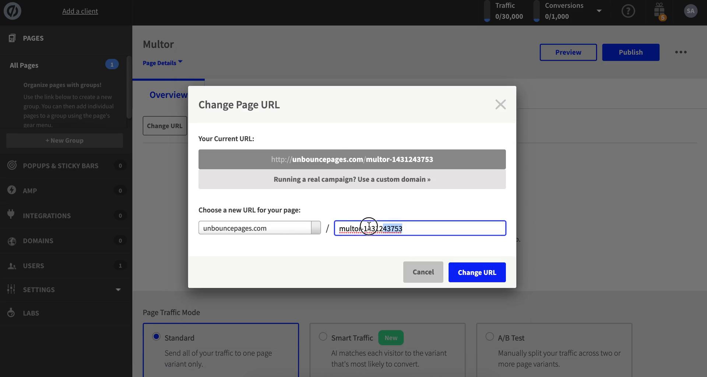
Task: Collapse the Settings menu in sidebar
Action: tap(117, 289)
